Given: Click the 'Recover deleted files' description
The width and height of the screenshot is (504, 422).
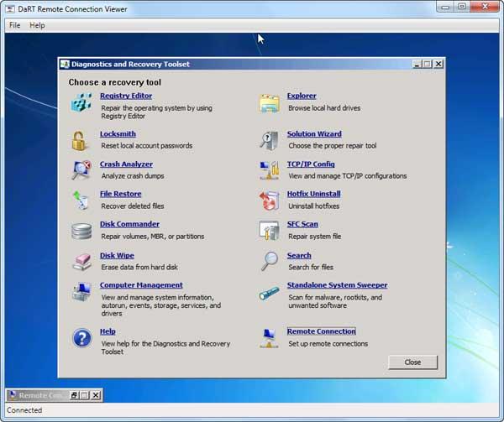Looking at the screenshot, I should (133, 206).
